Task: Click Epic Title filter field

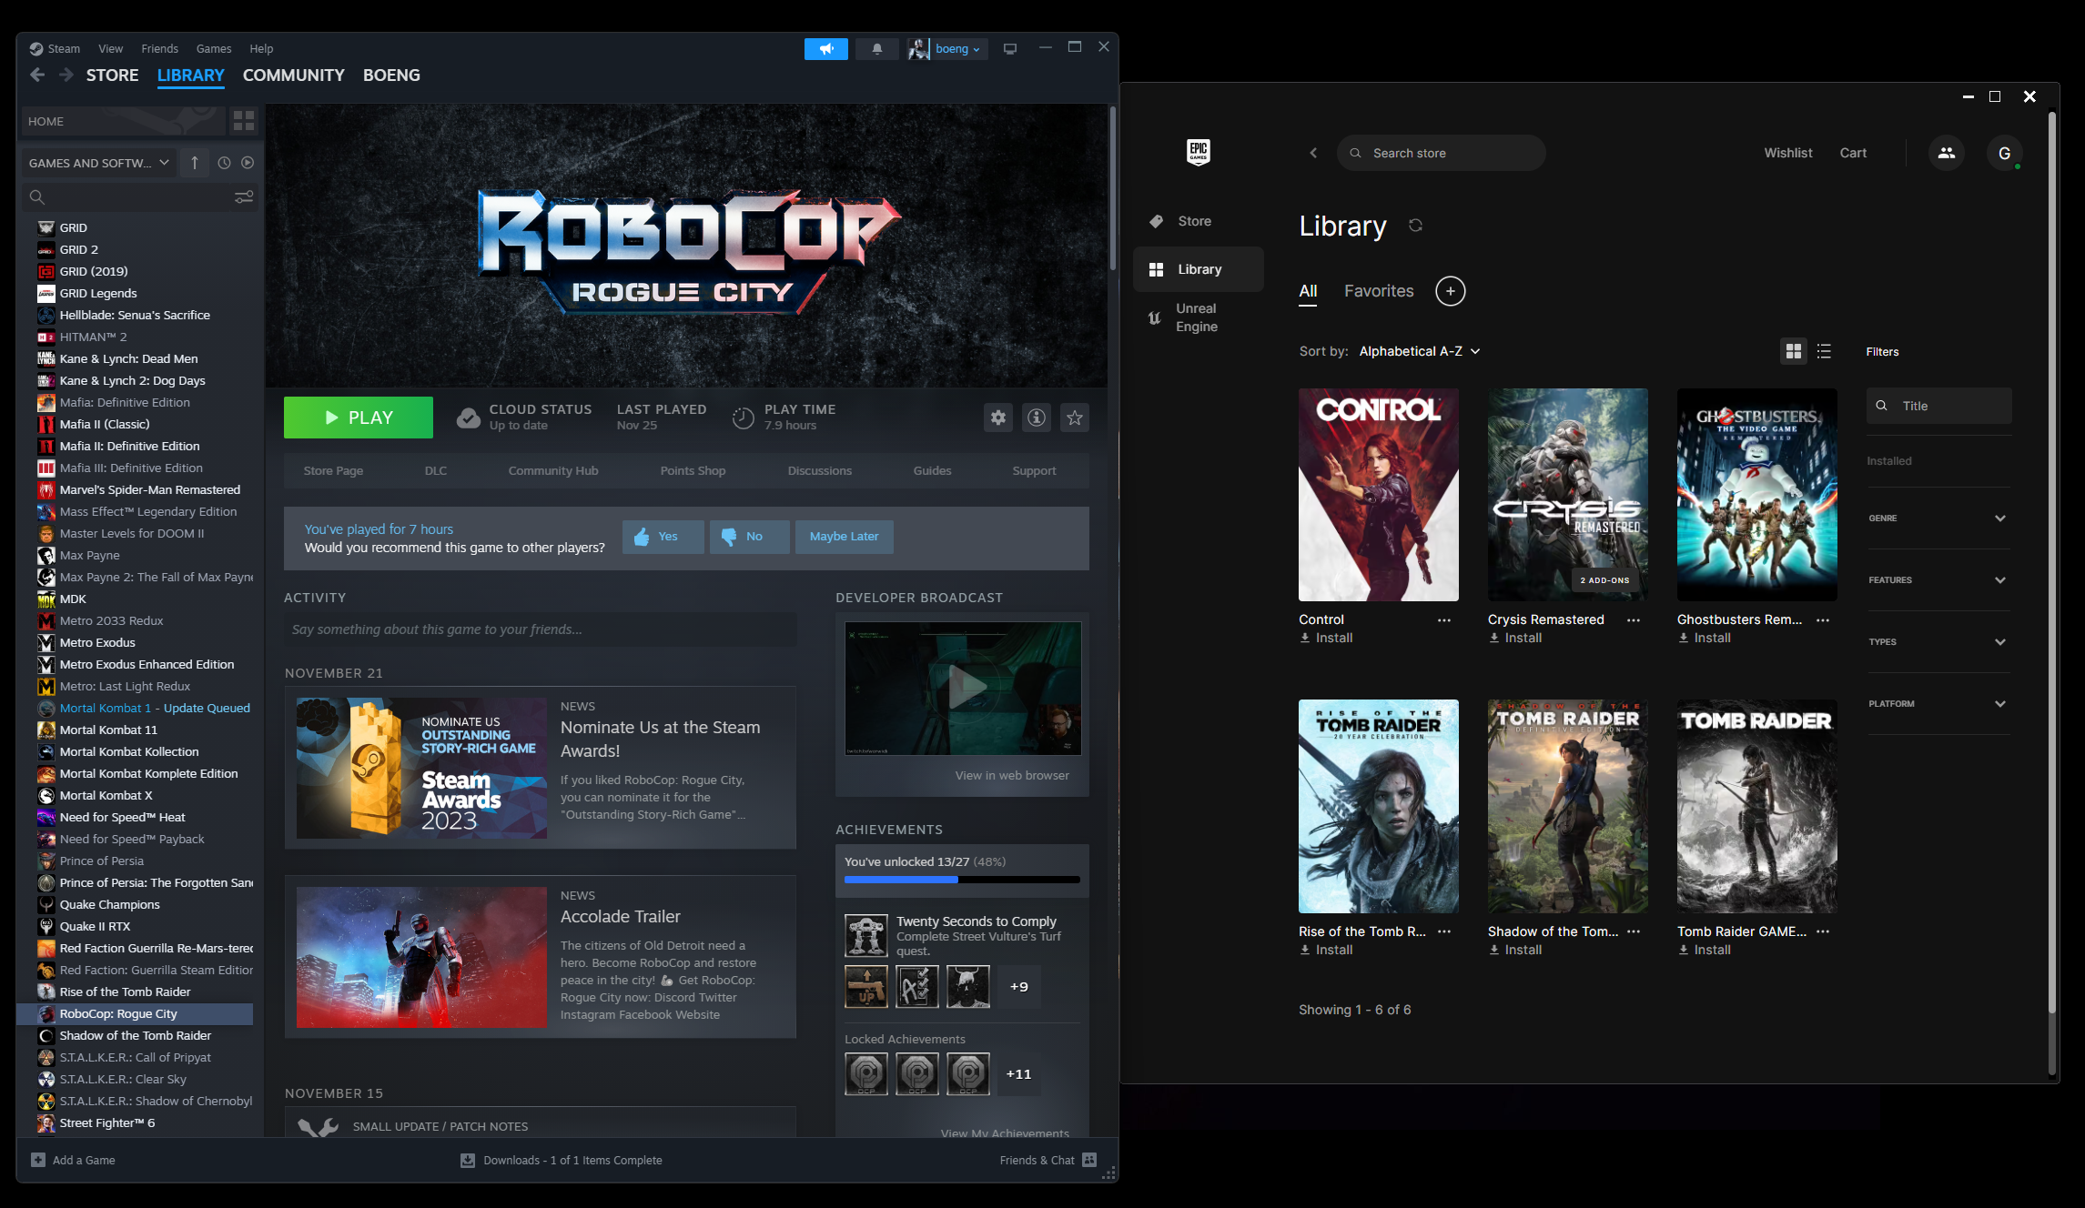Action: click(1939, 406)
